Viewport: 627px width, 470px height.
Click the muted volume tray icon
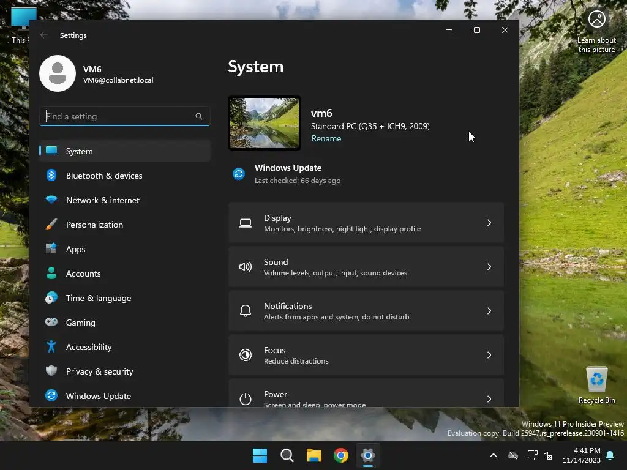tap(548, 455)
